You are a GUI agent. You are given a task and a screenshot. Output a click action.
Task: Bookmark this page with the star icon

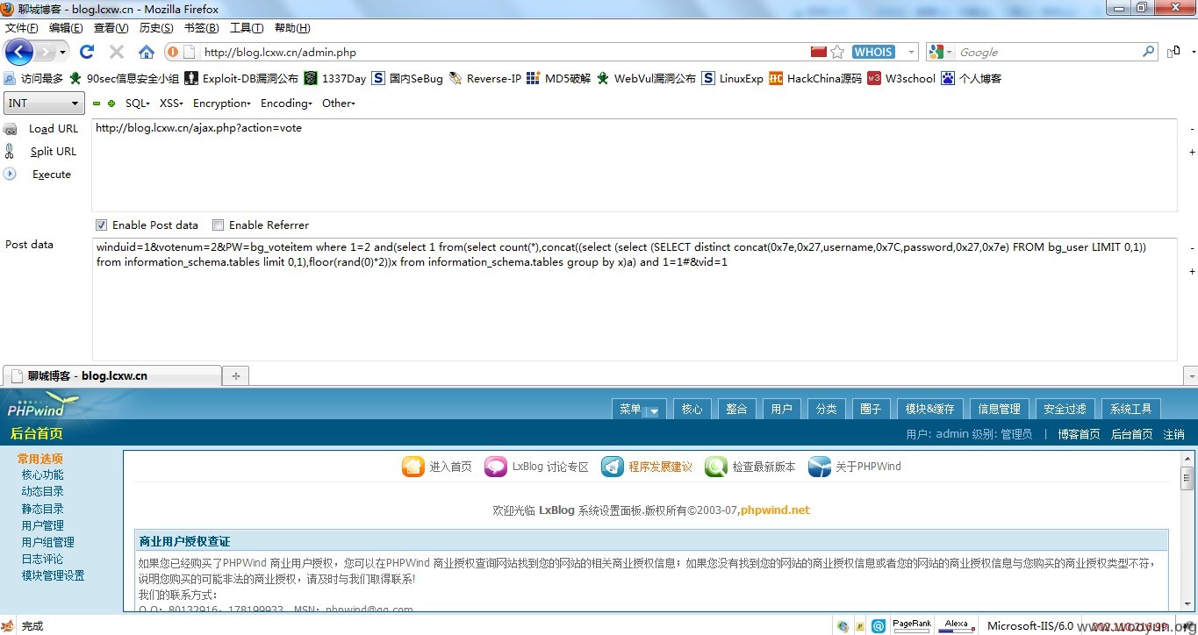[x=837, y=52]
